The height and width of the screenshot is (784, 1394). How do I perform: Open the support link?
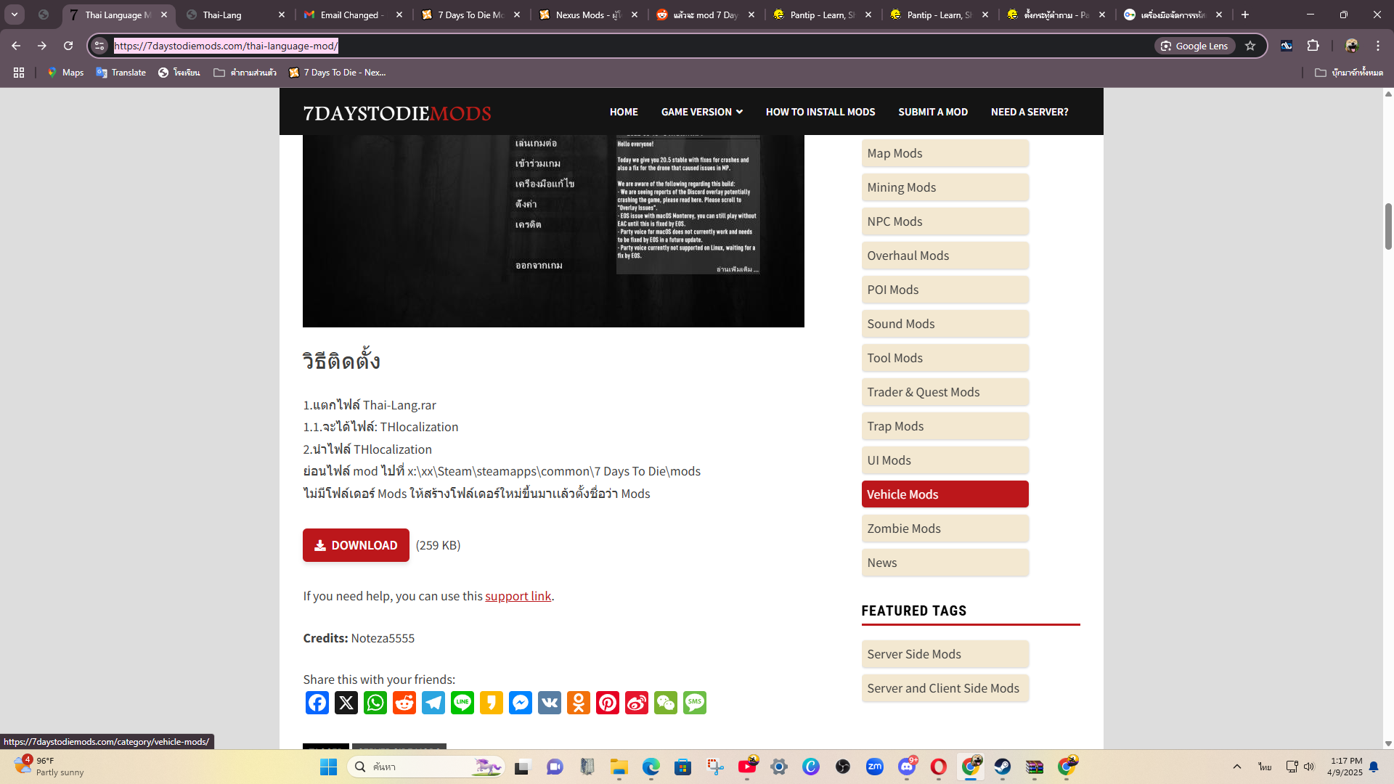coord(518,596)
